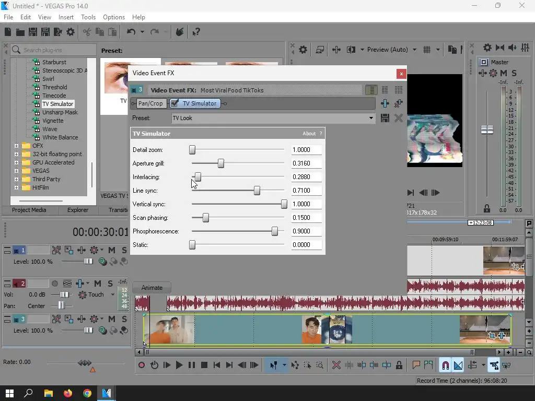Click Aperture grill slider handle
The height and width of the screenshot is (401, 535).
tap(221, 163)
